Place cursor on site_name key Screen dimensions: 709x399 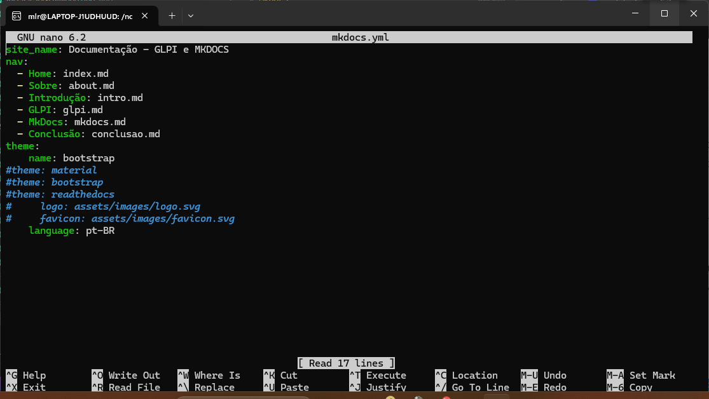[x=32, y=50]
